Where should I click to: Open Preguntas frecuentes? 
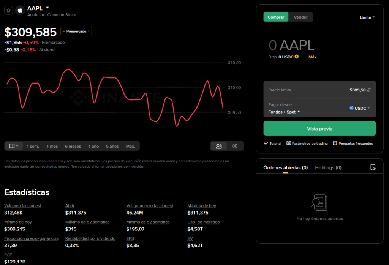coord(353,143)
